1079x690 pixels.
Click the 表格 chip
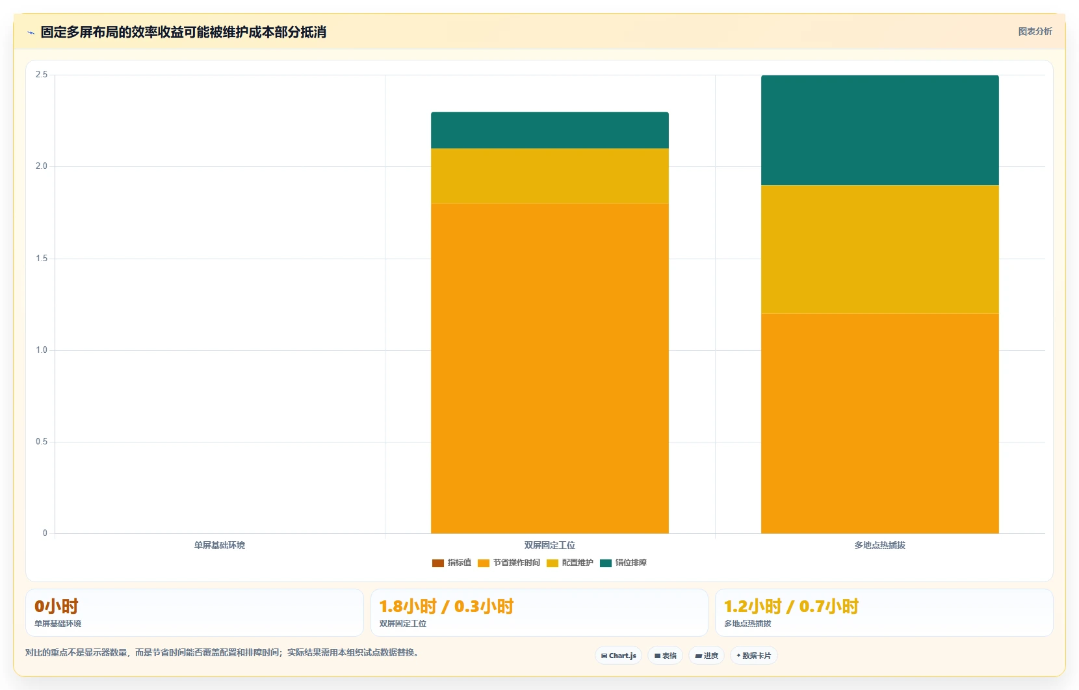(666, 656)
